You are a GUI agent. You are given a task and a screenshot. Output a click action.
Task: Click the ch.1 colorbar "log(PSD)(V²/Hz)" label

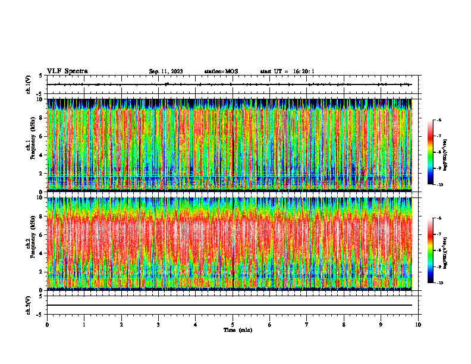(x=445, y=155)
